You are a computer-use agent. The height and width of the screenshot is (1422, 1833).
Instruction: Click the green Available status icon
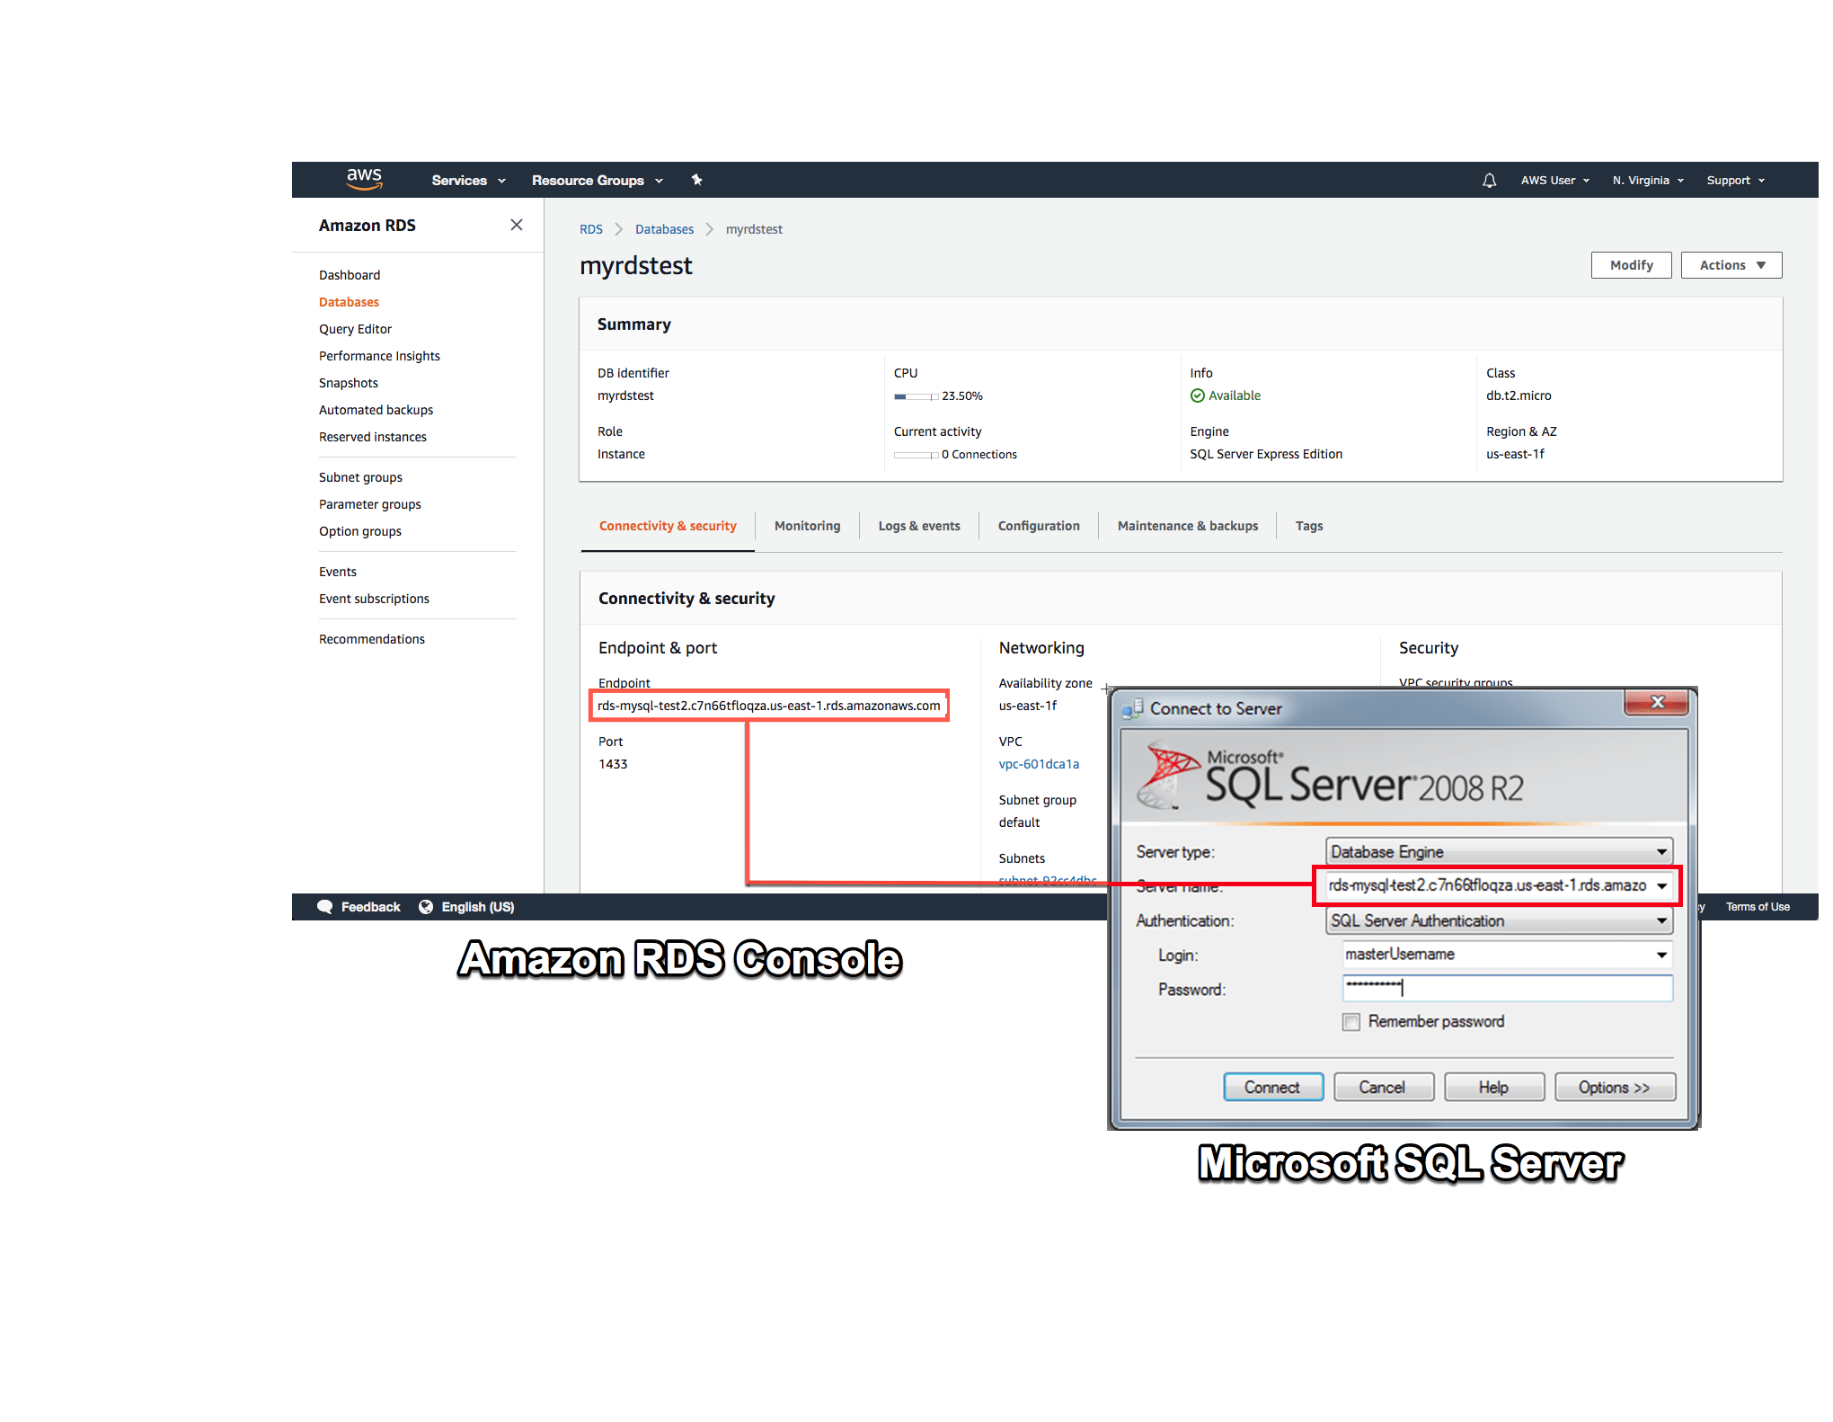pyautogui.click(x=1197, y=395)
